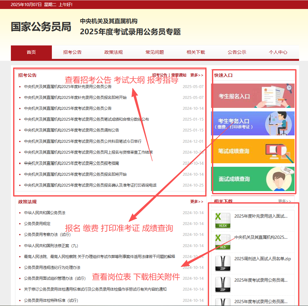Select 公告公示 in the navigation bar
This screenshot has height=306, width=308.
[x=237, y=52]
